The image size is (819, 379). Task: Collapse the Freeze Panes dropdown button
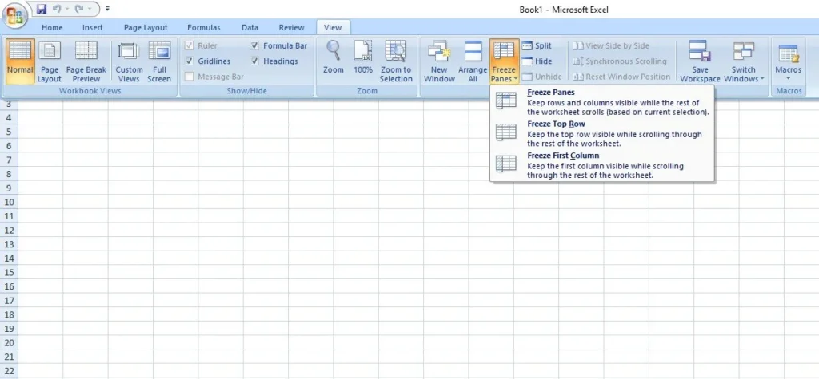coord(505,61)
